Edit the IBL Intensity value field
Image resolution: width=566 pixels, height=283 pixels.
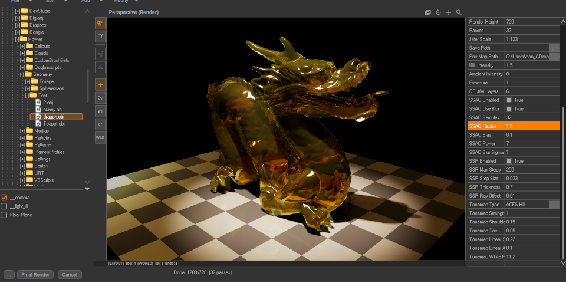click(x=532, y=65)
